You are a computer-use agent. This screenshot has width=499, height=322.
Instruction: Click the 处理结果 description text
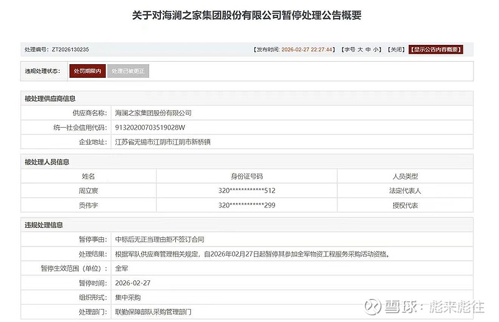(253, 254)
